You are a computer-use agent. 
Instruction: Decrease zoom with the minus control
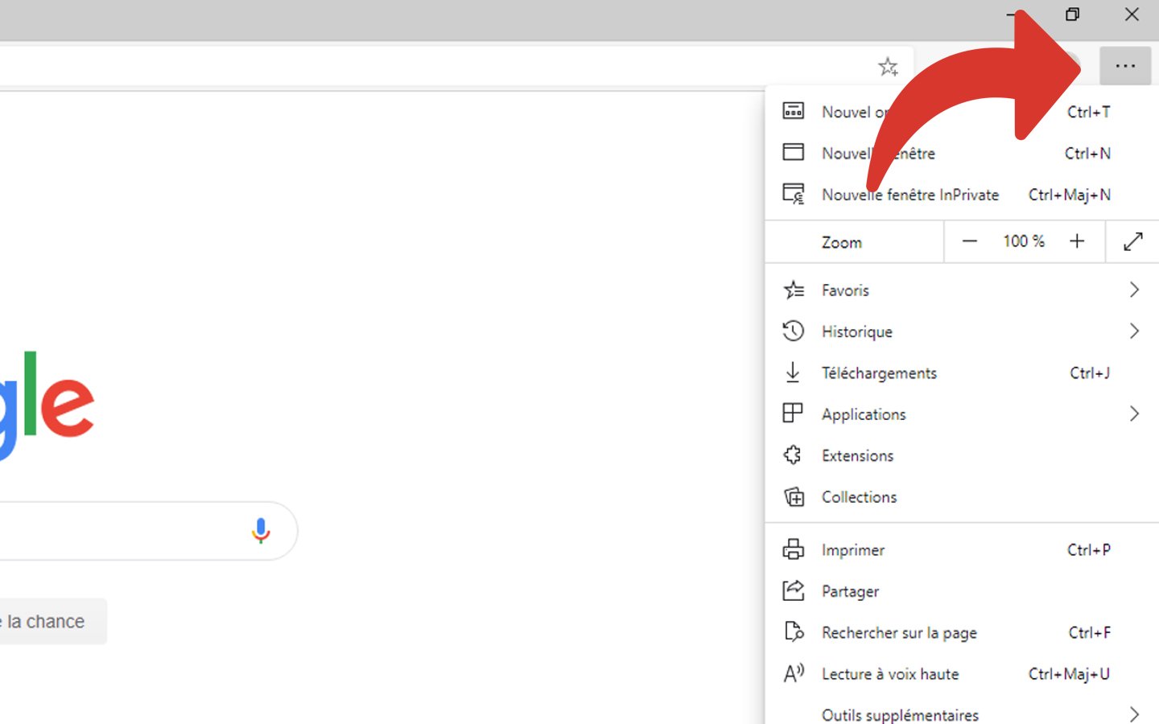[x=969, y=241]
